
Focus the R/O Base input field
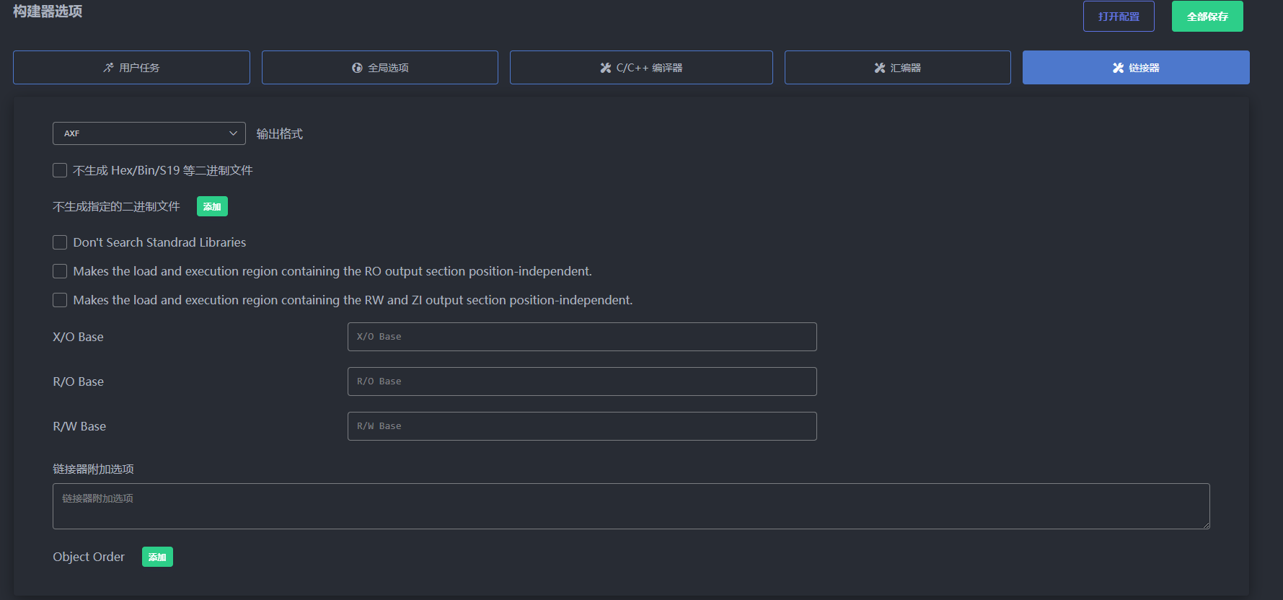pyautogui.click(x=582, y=381)
